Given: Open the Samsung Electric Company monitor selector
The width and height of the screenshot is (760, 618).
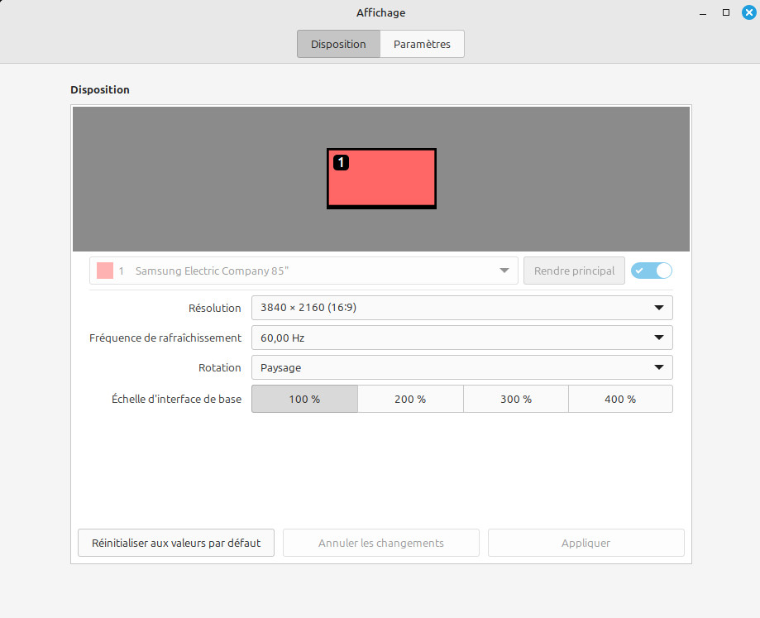Looking at the screenshot, I should click(304, 271).
